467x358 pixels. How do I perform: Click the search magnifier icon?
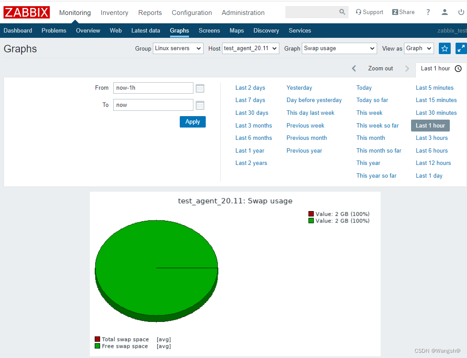coord(342,12)
